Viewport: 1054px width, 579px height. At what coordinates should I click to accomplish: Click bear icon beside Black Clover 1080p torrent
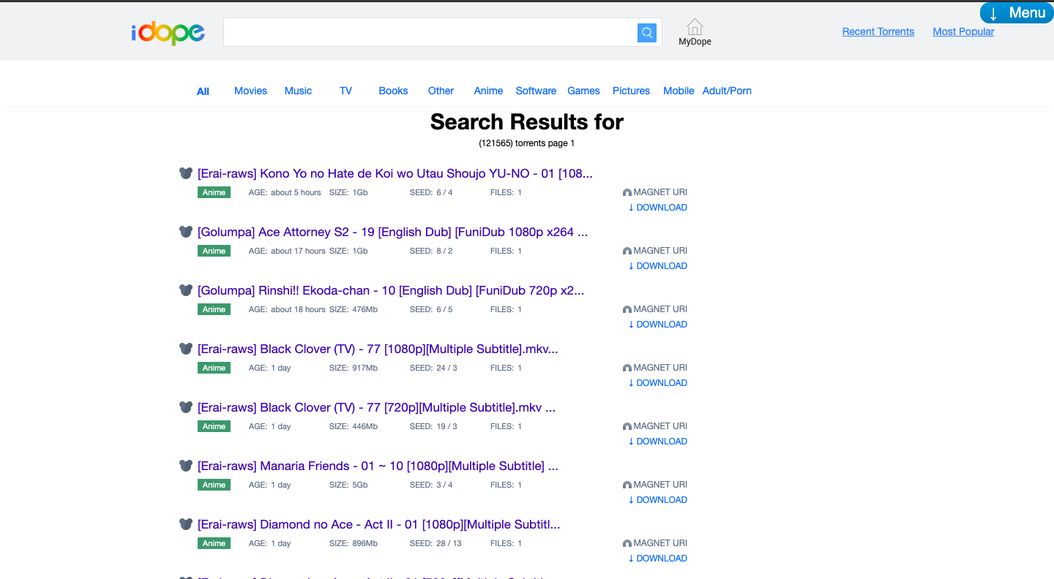[186, 349]
